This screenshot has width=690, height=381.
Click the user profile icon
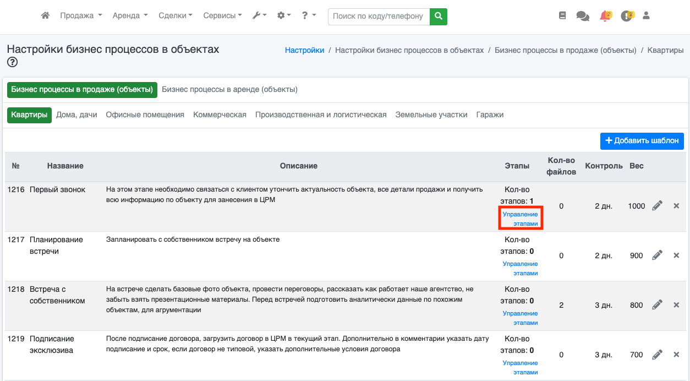[646, 16]
